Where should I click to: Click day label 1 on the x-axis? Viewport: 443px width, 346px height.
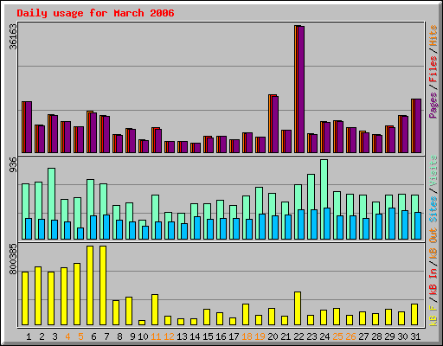29,336
